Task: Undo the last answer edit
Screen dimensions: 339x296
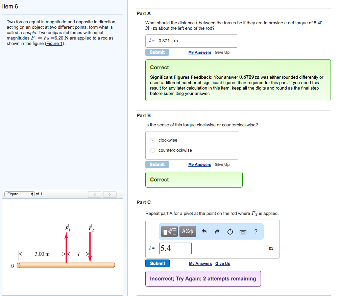Action: point(204,232)
